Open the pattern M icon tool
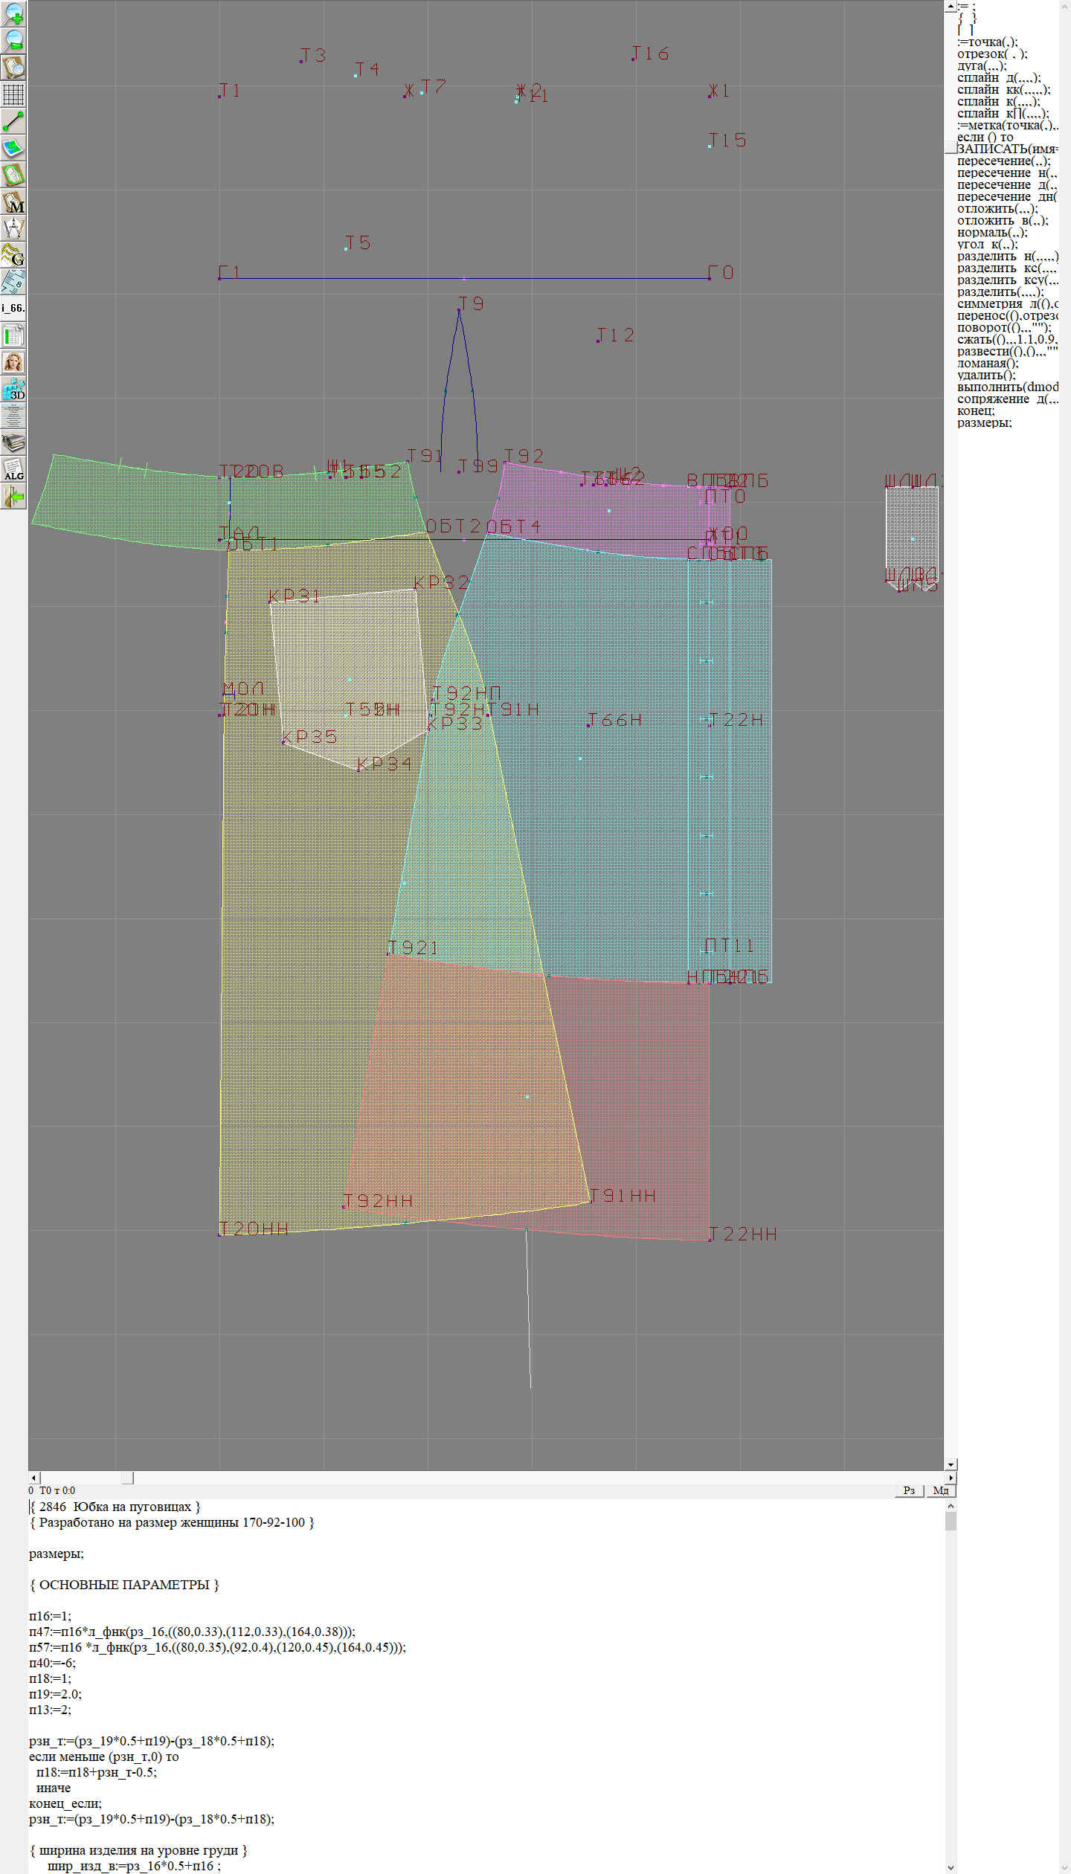1071x1874 pixels. click(x=13, y=202)
